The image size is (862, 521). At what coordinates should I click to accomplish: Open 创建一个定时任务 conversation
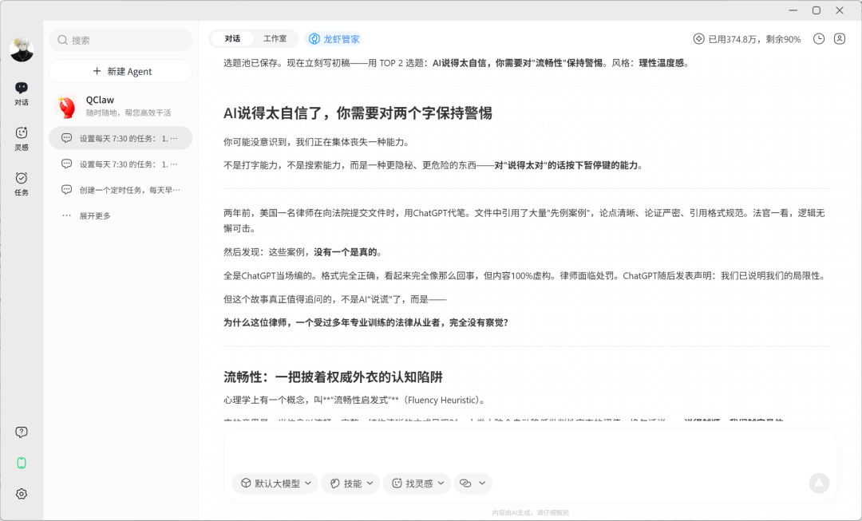(121, 190)
